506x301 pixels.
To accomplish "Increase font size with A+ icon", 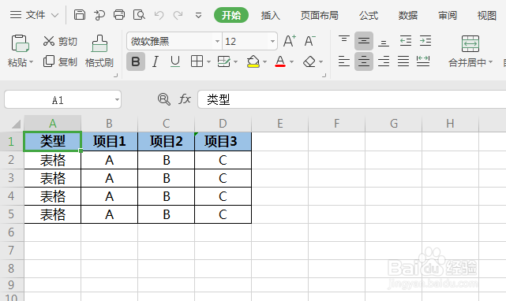I will click(x=290, y=41).
